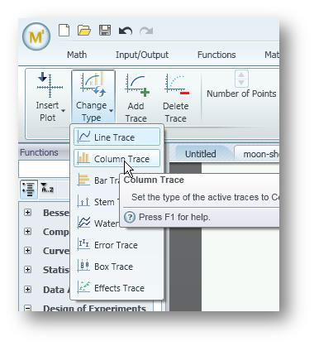Screen dimensions: 314x346
Task: Open a file with the folder icon
Action: [x=84, y=31]
